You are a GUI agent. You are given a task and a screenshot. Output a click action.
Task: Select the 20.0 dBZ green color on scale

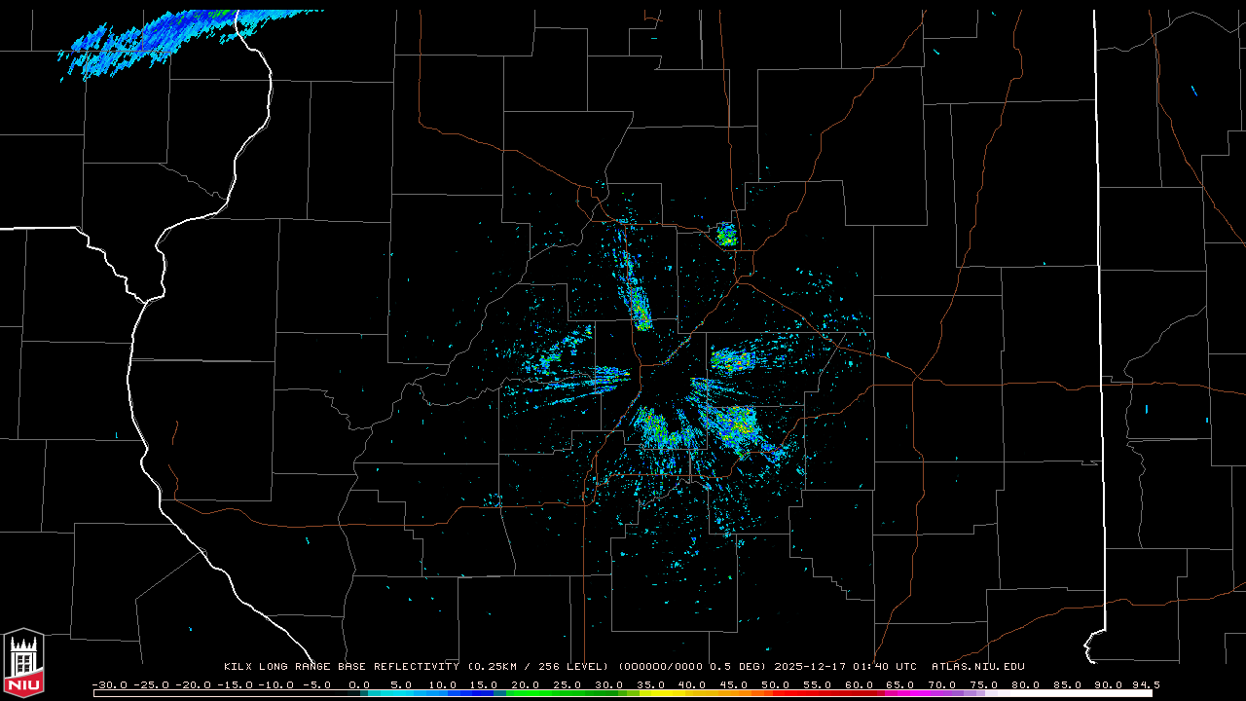point(526,693)
